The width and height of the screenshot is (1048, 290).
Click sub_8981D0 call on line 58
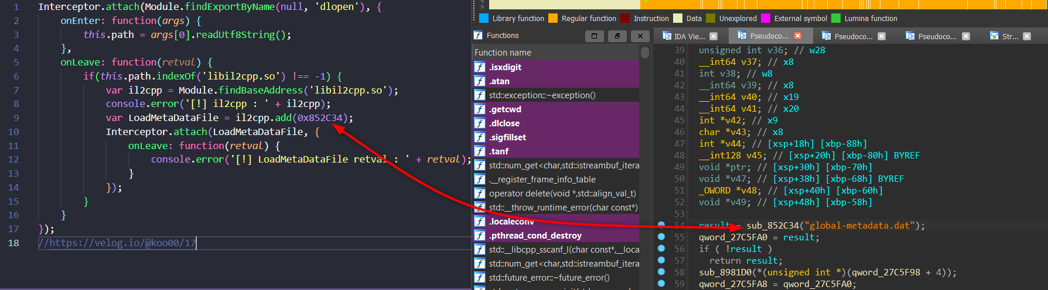725,272
